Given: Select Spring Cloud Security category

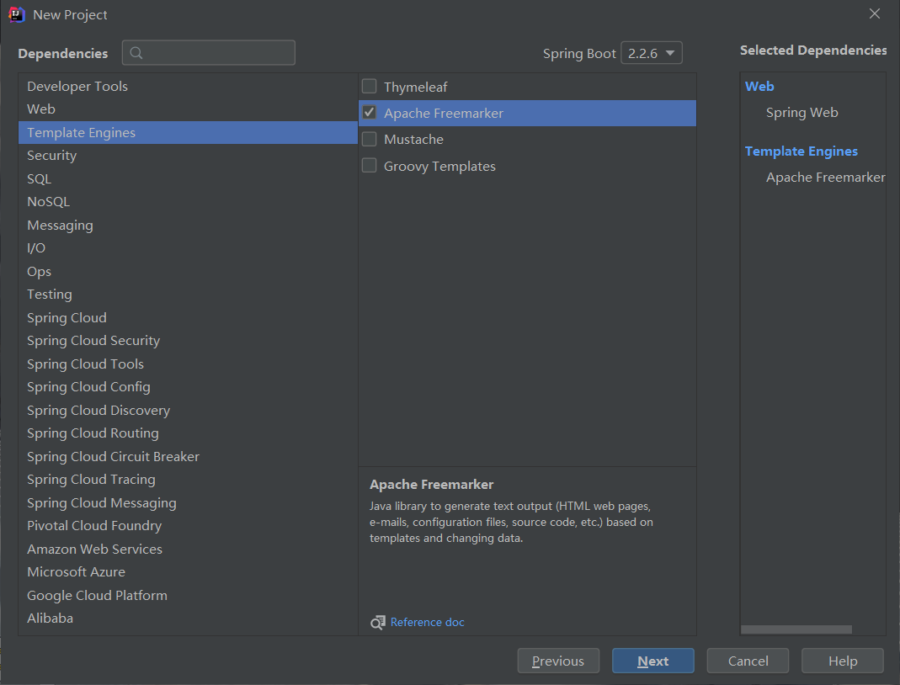Looking at the screenshot, I should tap(188, 340).
